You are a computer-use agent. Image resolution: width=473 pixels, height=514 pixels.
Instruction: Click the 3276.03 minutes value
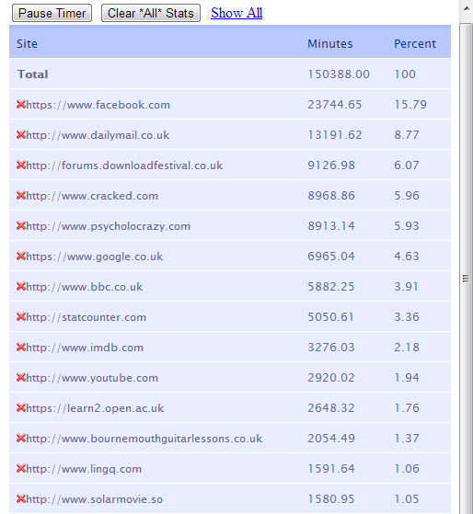coord(331,348)
